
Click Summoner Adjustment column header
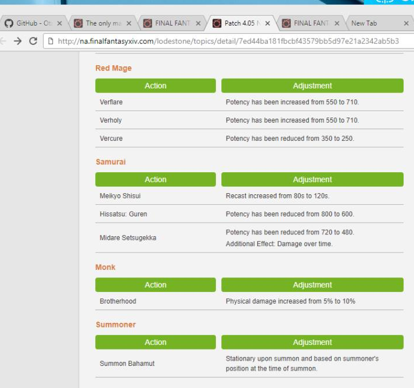tap(312, 342)
